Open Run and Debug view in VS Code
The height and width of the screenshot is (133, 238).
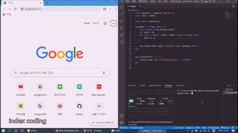(x=122, y=28)
